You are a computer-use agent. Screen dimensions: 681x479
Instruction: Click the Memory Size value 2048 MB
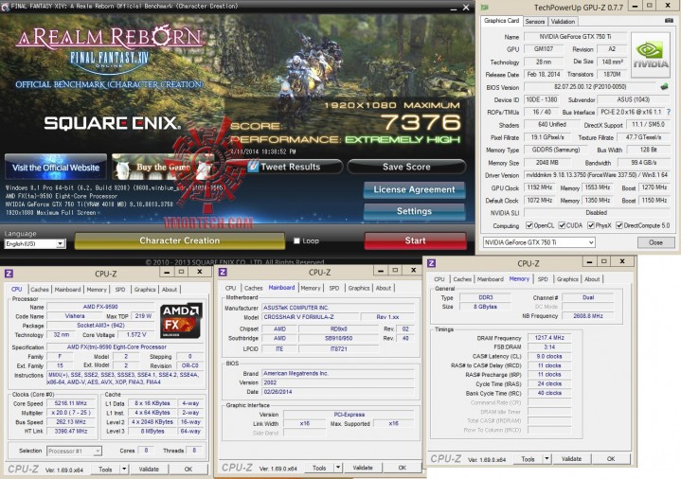pyautogui.click(x=547, y=163)
